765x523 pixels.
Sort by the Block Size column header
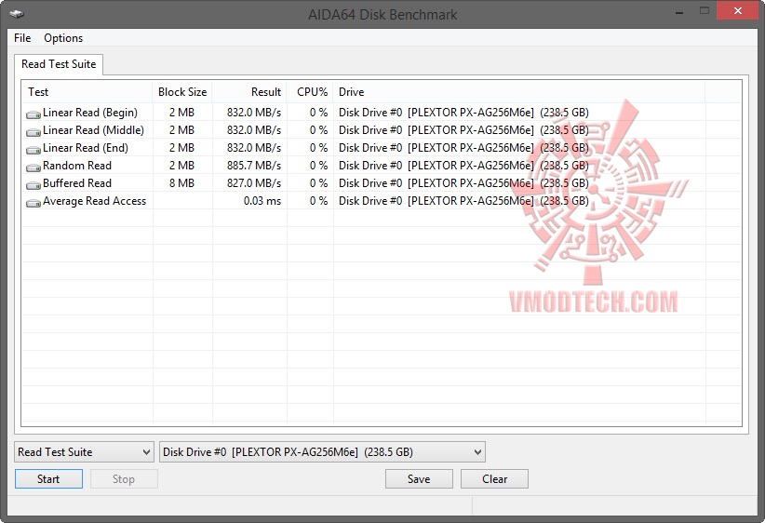(182, 92)
